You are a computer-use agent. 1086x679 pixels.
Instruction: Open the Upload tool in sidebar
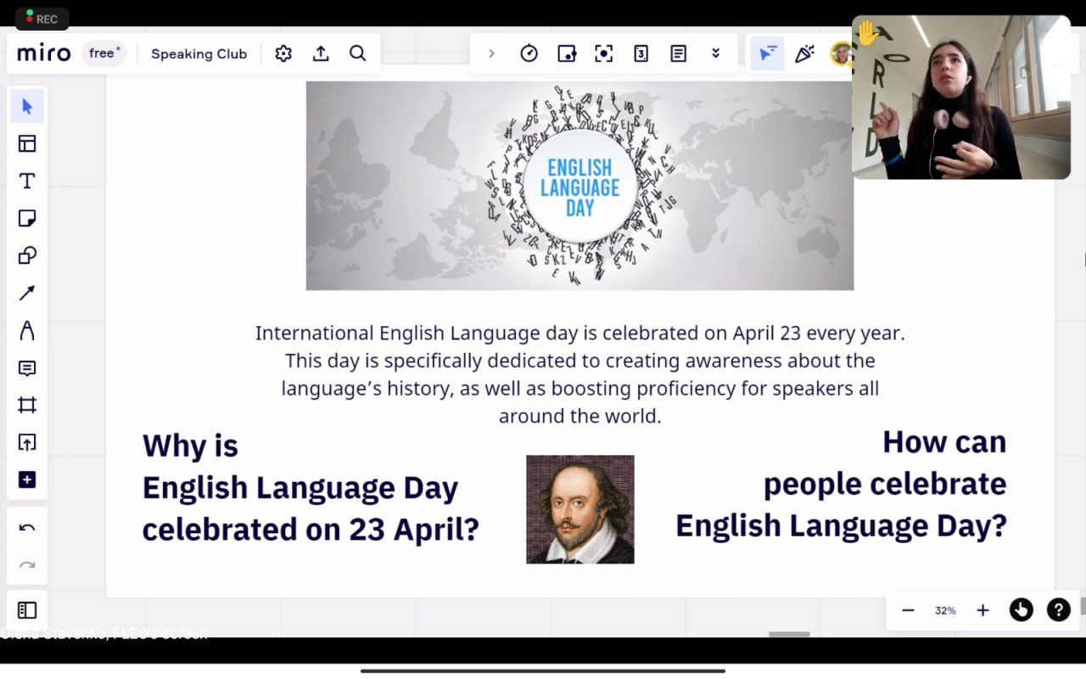pos(27,442)
